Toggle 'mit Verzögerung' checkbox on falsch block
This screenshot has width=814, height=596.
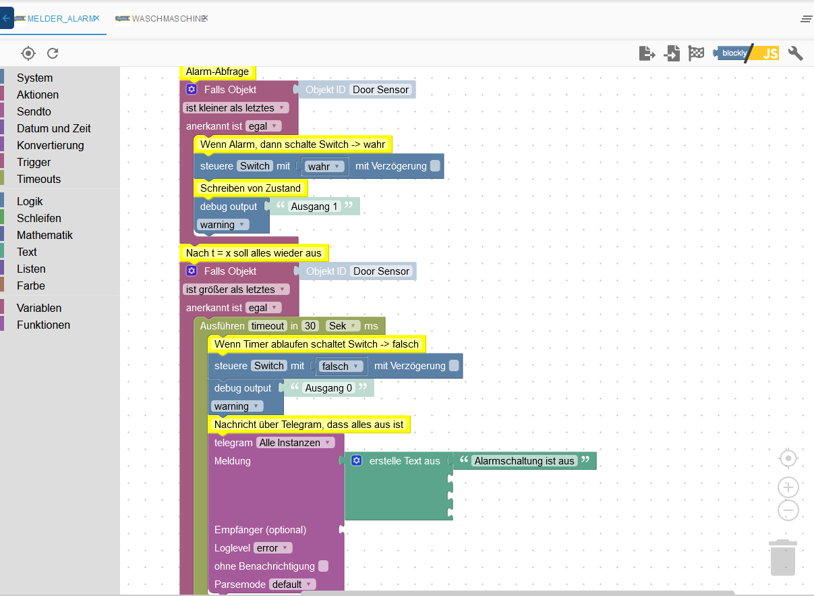pyautogui.click(x=454, y=366)
